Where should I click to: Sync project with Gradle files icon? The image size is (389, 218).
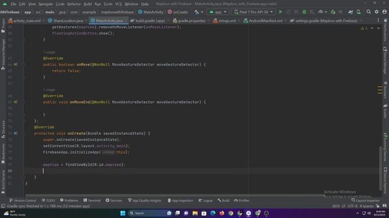click(351, 12)
